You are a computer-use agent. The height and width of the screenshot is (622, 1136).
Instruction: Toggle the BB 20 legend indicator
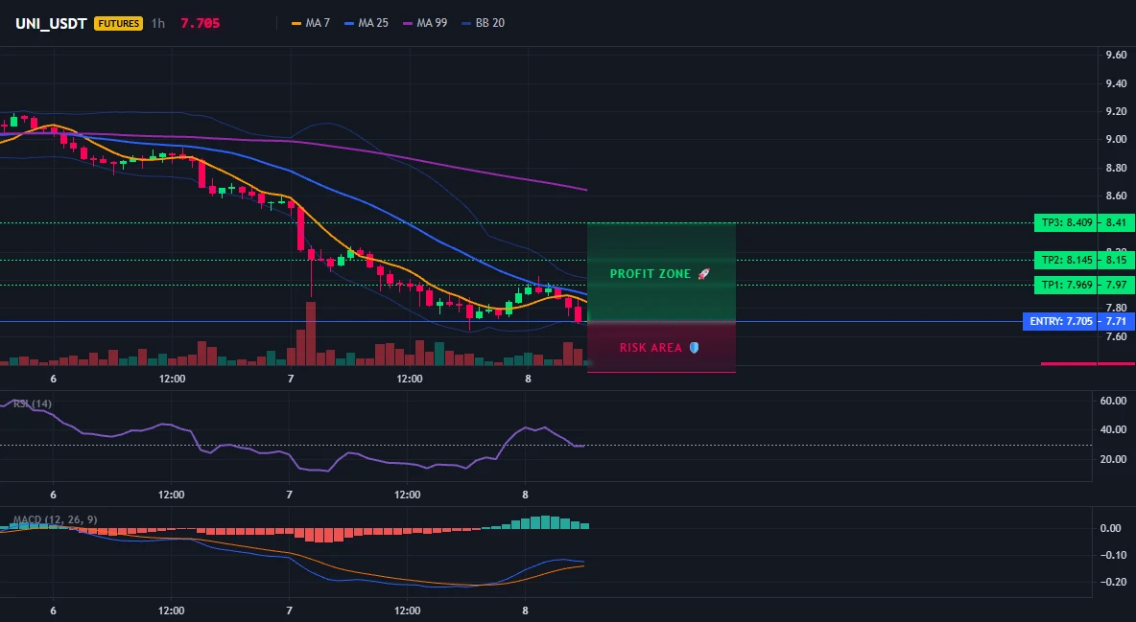tap(484, 23)
